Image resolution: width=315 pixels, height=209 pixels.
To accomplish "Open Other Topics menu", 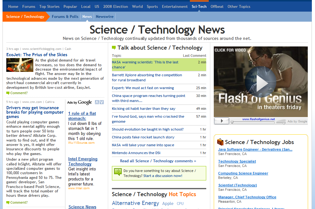I will click(239, 7).
